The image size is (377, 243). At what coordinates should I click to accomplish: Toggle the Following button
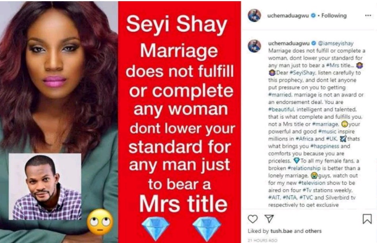point(334,15)
